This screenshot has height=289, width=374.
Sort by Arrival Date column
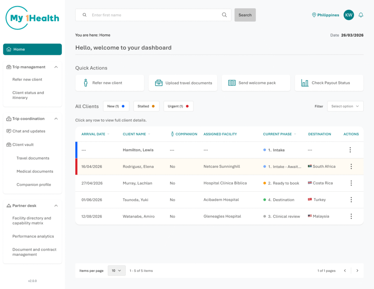pos(95,134)
